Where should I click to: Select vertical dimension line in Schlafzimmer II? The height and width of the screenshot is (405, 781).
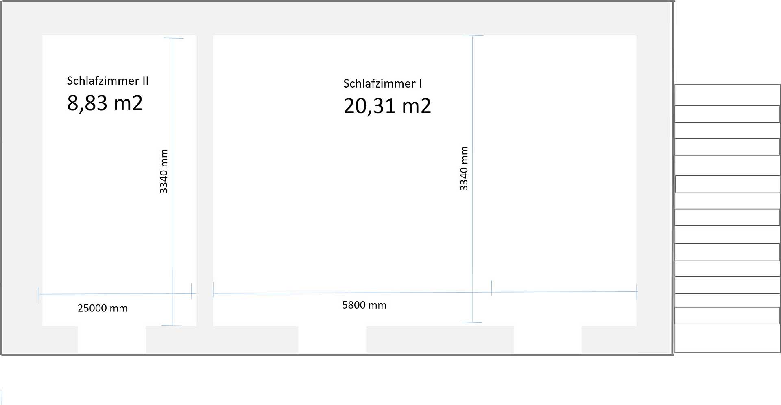172,228
